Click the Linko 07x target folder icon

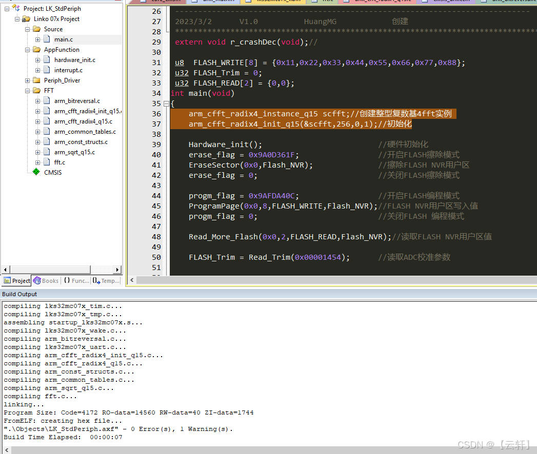(26, 19)
